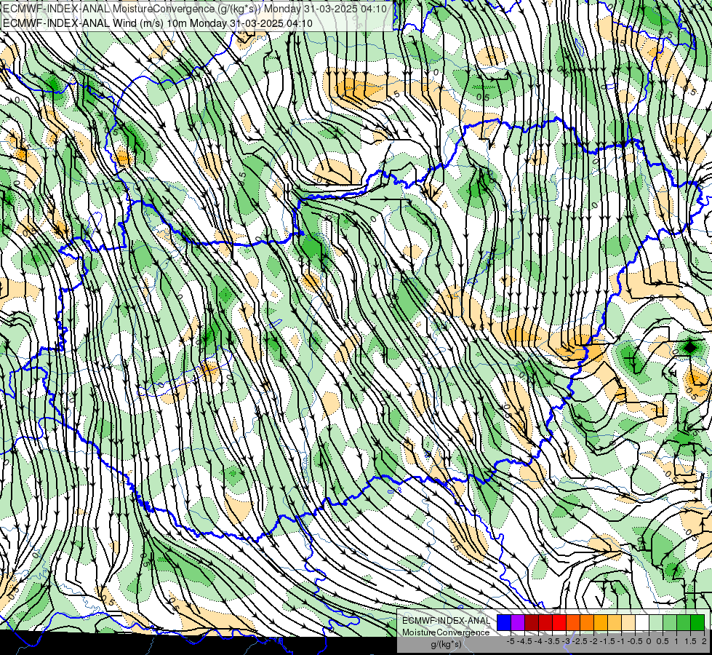Click the -2.5 tick label on the legend
712x655 pixels.
coord(580,641)
